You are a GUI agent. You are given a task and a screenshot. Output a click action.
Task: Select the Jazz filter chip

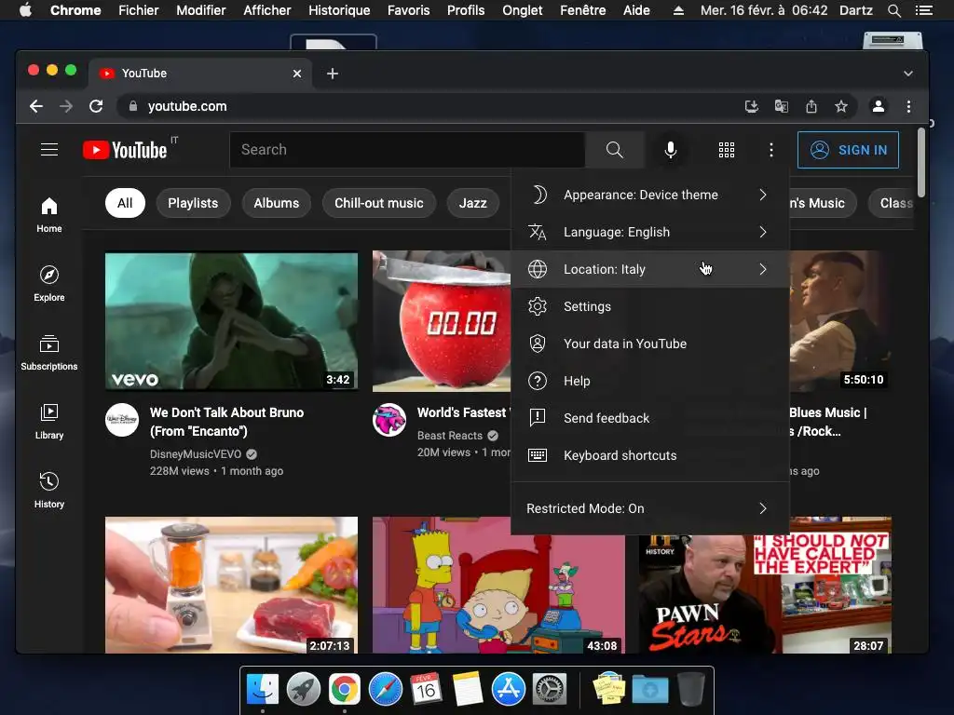tap(472, 203)
